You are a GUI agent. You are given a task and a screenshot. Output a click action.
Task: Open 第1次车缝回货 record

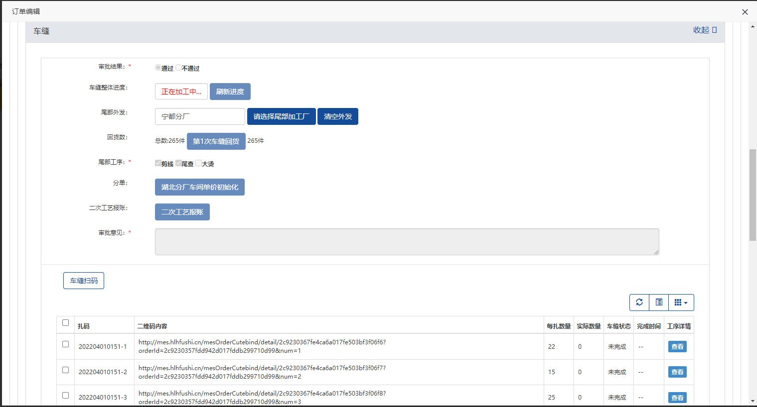click(x=216, y=141)
